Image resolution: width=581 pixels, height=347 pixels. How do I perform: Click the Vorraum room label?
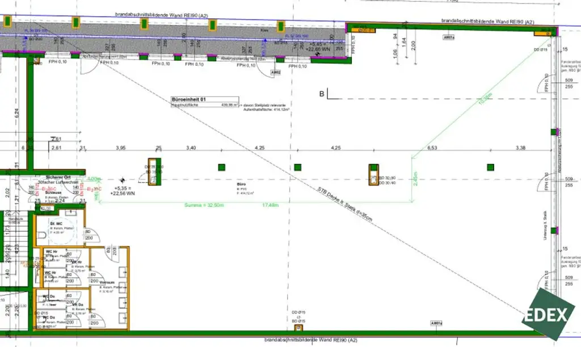click(x=106, y=282)
